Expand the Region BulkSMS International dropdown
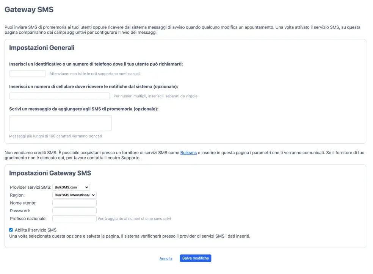 pos(74,195)
